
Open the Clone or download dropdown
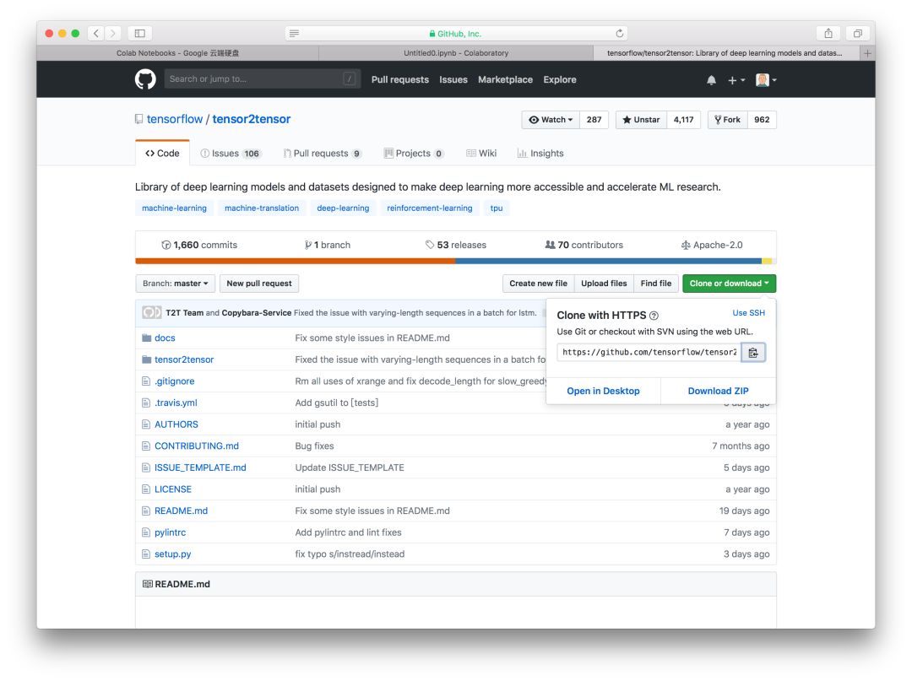pos(730,284)
